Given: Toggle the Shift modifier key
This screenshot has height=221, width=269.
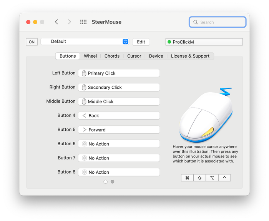Looking at the screenshot, I should click(199, 178).
